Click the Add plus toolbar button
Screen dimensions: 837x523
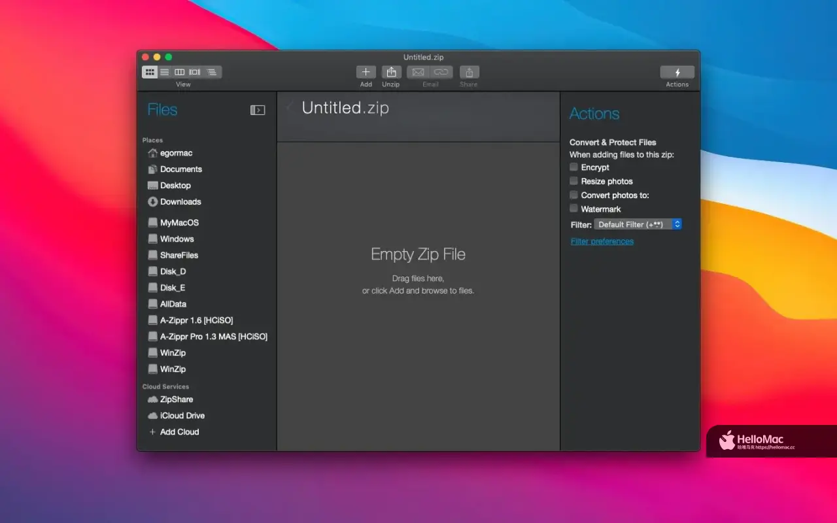(366, 72)
